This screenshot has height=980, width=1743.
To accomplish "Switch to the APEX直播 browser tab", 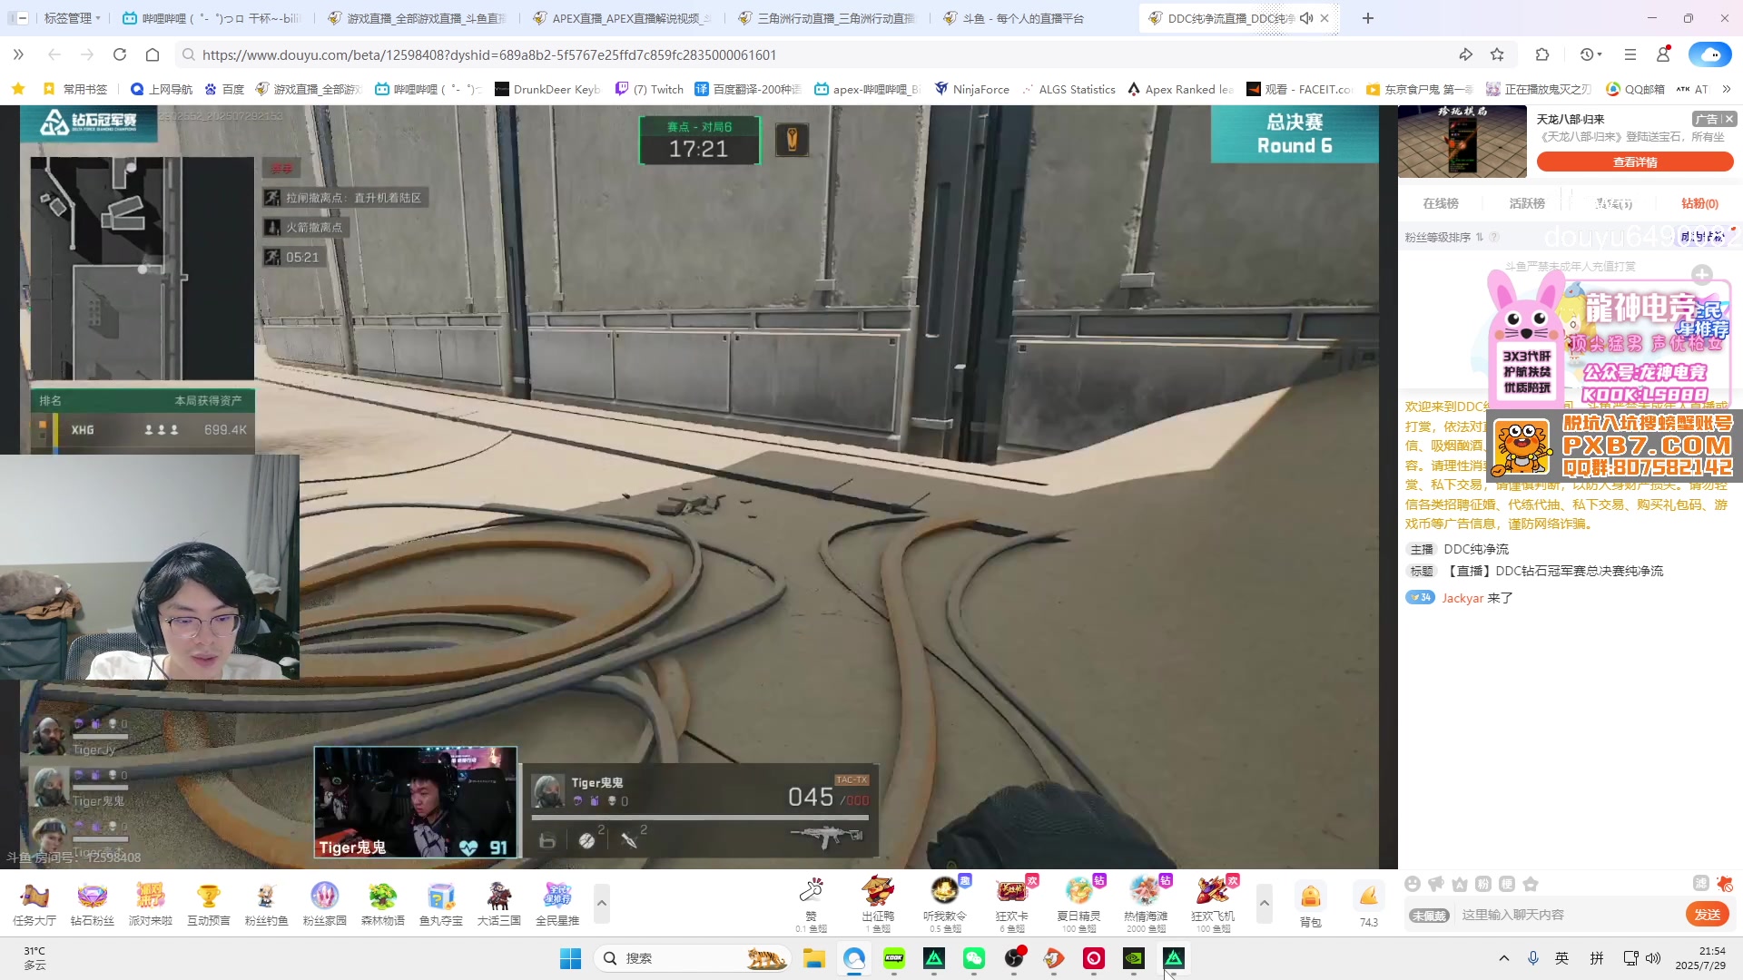I will coord(625,18).
